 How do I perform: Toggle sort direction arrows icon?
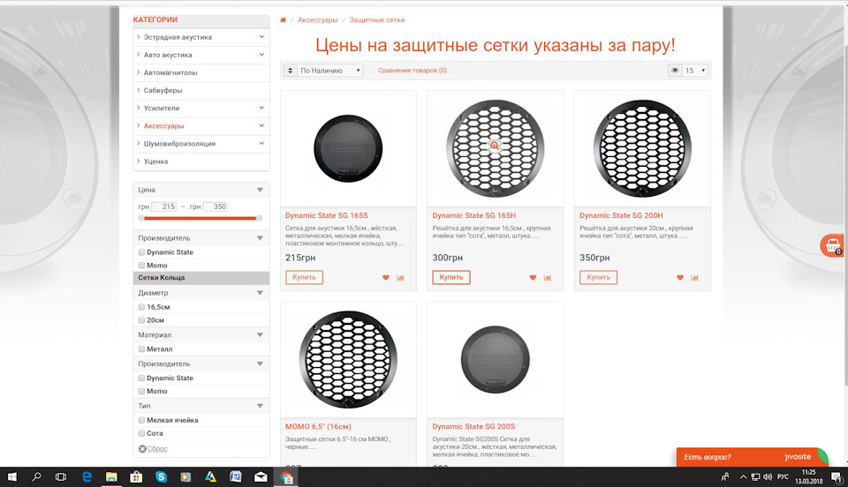(290, 71)
